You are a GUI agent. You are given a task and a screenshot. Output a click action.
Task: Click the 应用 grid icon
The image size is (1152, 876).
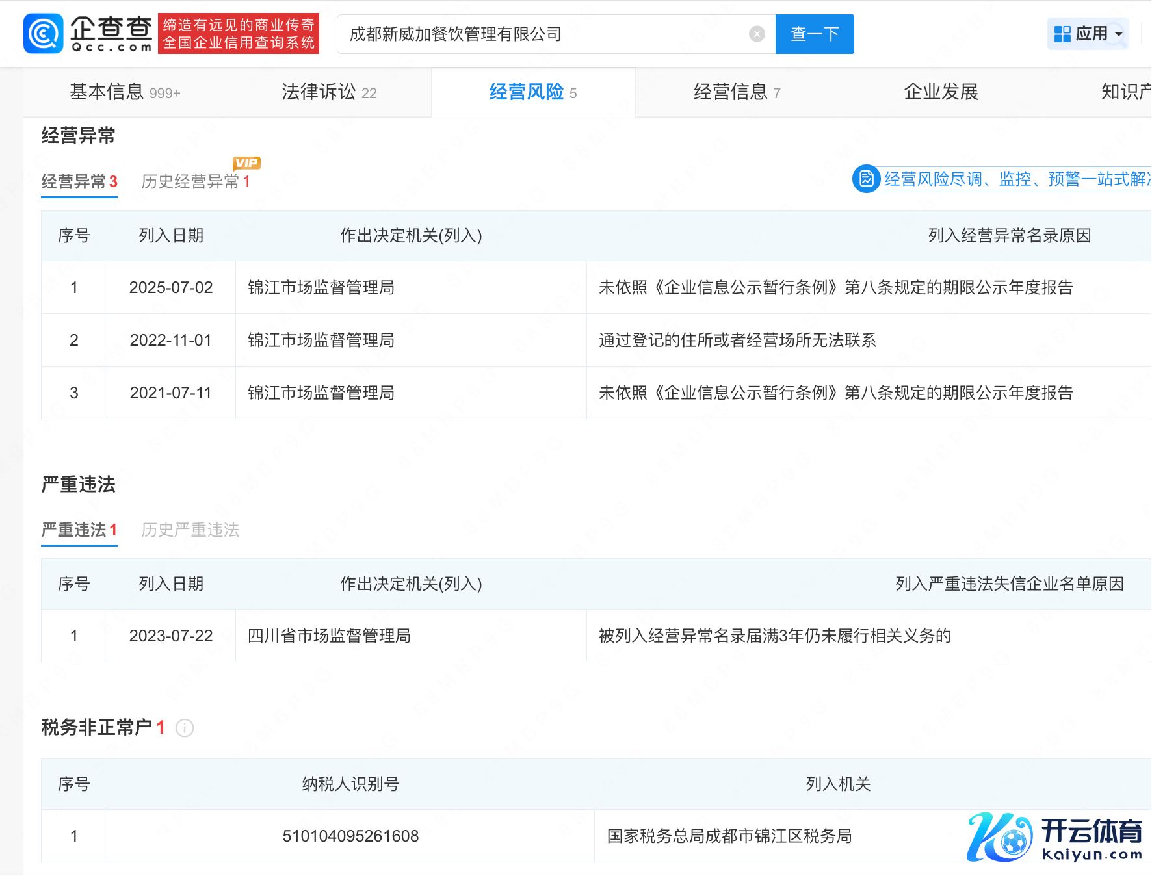tap(1062, 34)
